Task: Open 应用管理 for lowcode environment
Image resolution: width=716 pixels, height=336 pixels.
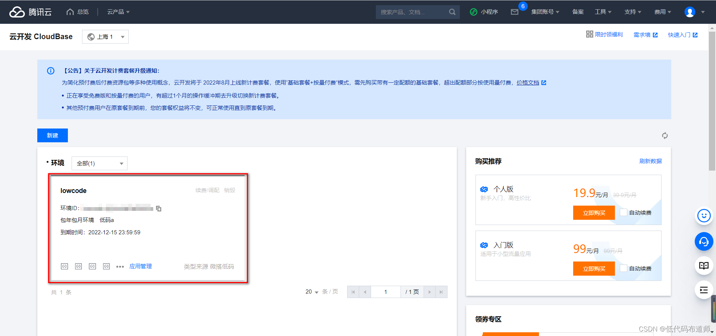Action: (141, 266)
